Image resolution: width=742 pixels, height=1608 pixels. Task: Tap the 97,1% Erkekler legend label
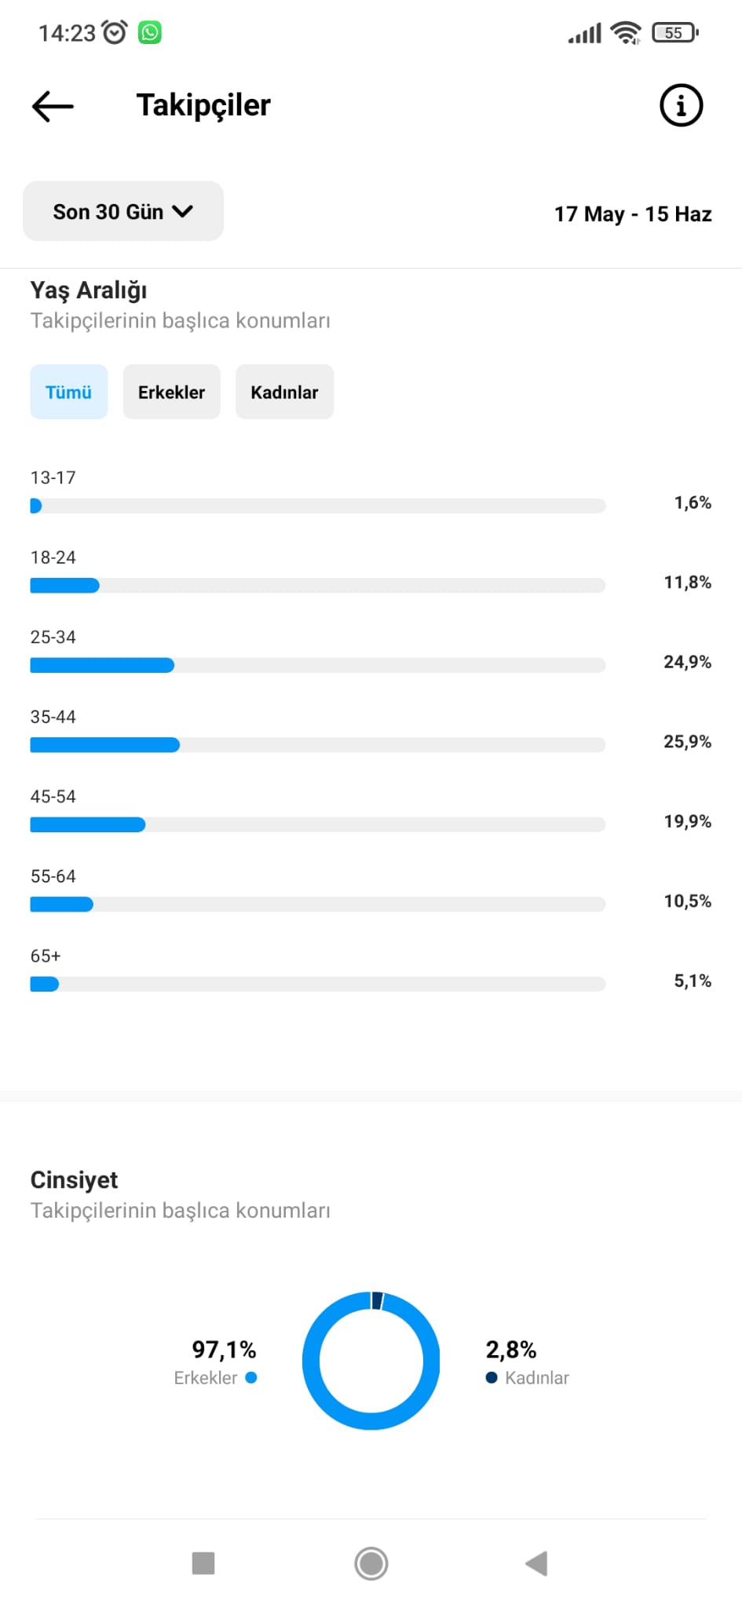coord(215,1362)
